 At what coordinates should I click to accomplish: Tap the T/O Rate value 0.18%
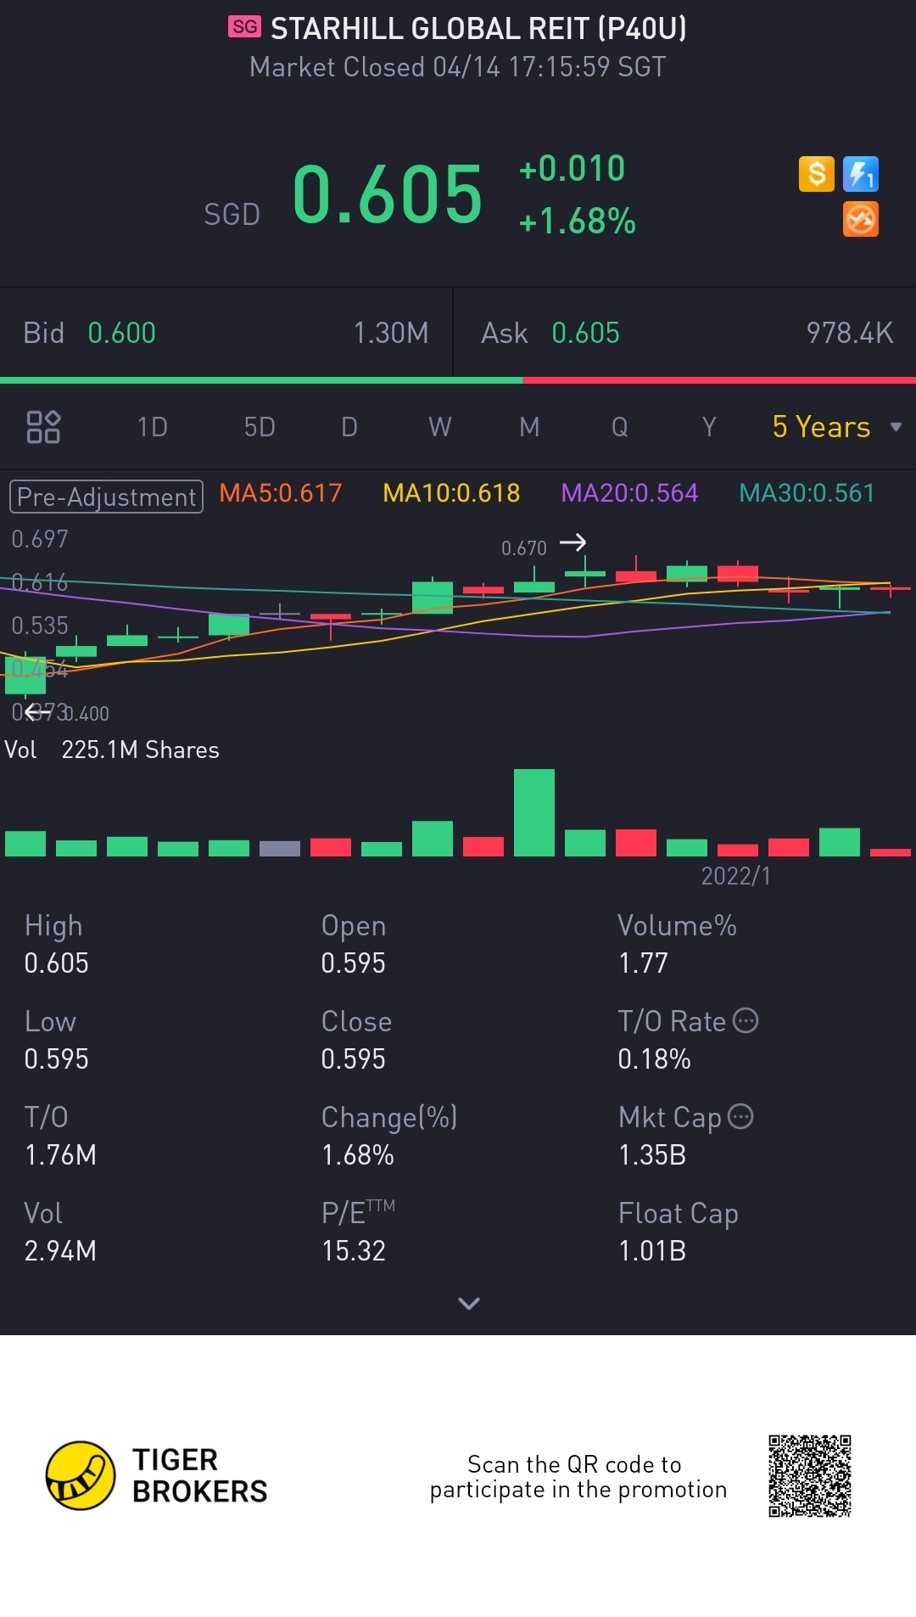point(655,1058)
